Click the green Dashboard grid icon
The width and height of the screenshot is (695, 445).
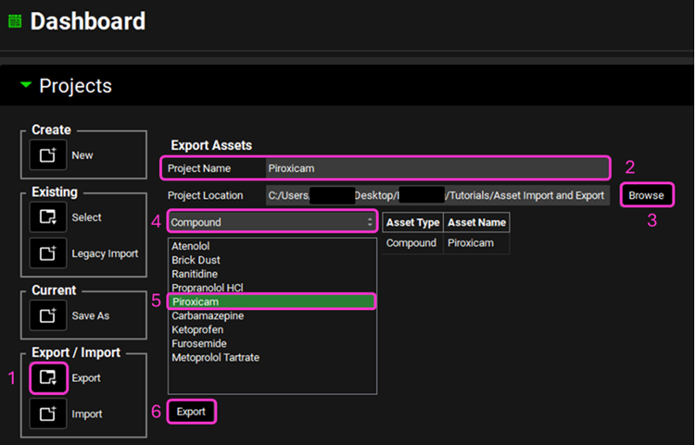[15, 21]
